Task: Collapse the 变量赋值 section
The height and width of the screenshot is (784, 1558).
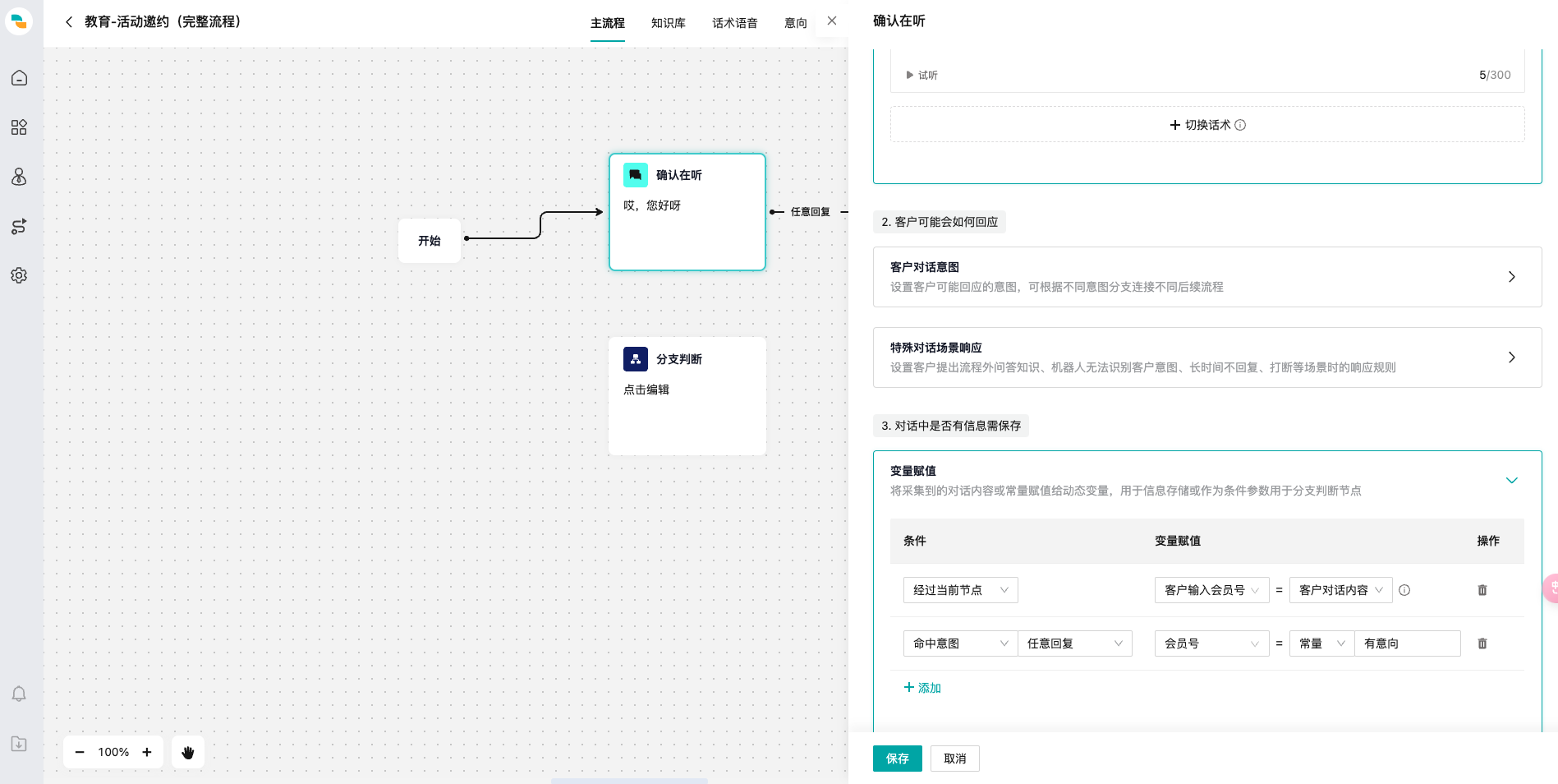Action: tap(1511, 481)
